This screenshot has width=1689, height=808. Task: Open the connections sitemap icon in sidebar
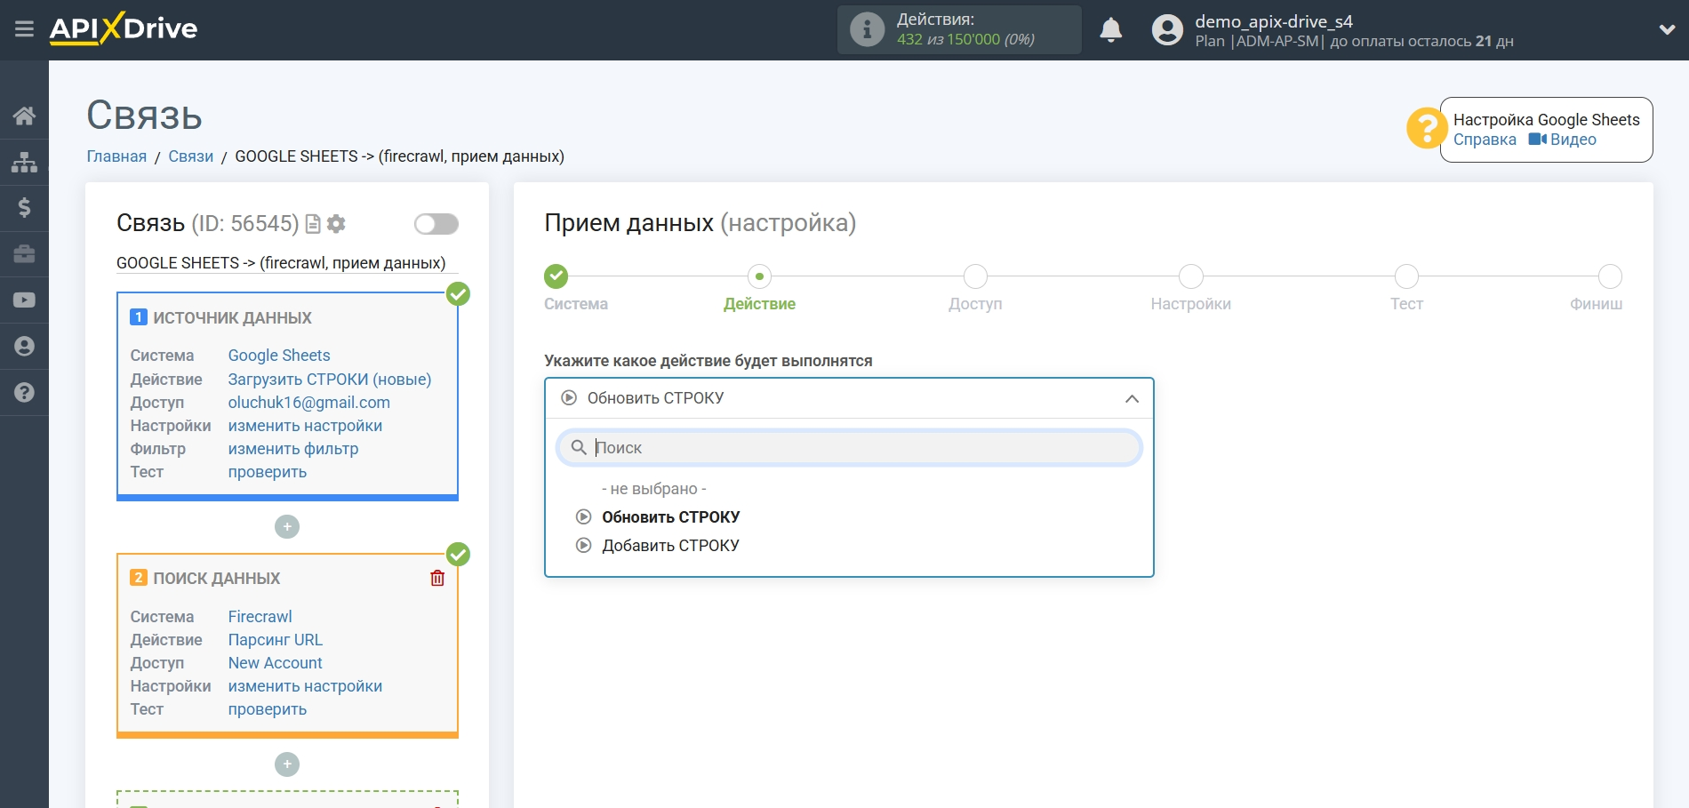click(x=24, y=162)
